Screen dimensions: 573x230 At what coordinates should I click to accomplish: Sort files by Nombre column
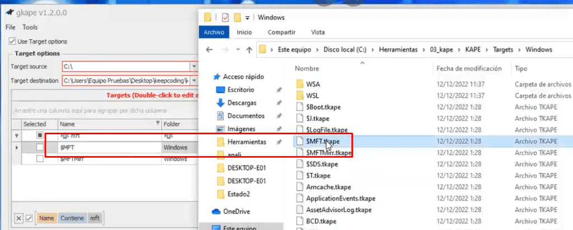(x=307, y=68)
